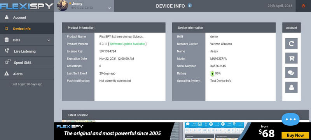Viewport: 311px width, 140px height.
Task: Click the Product Information panel header
Action: [x=114, y=27]
